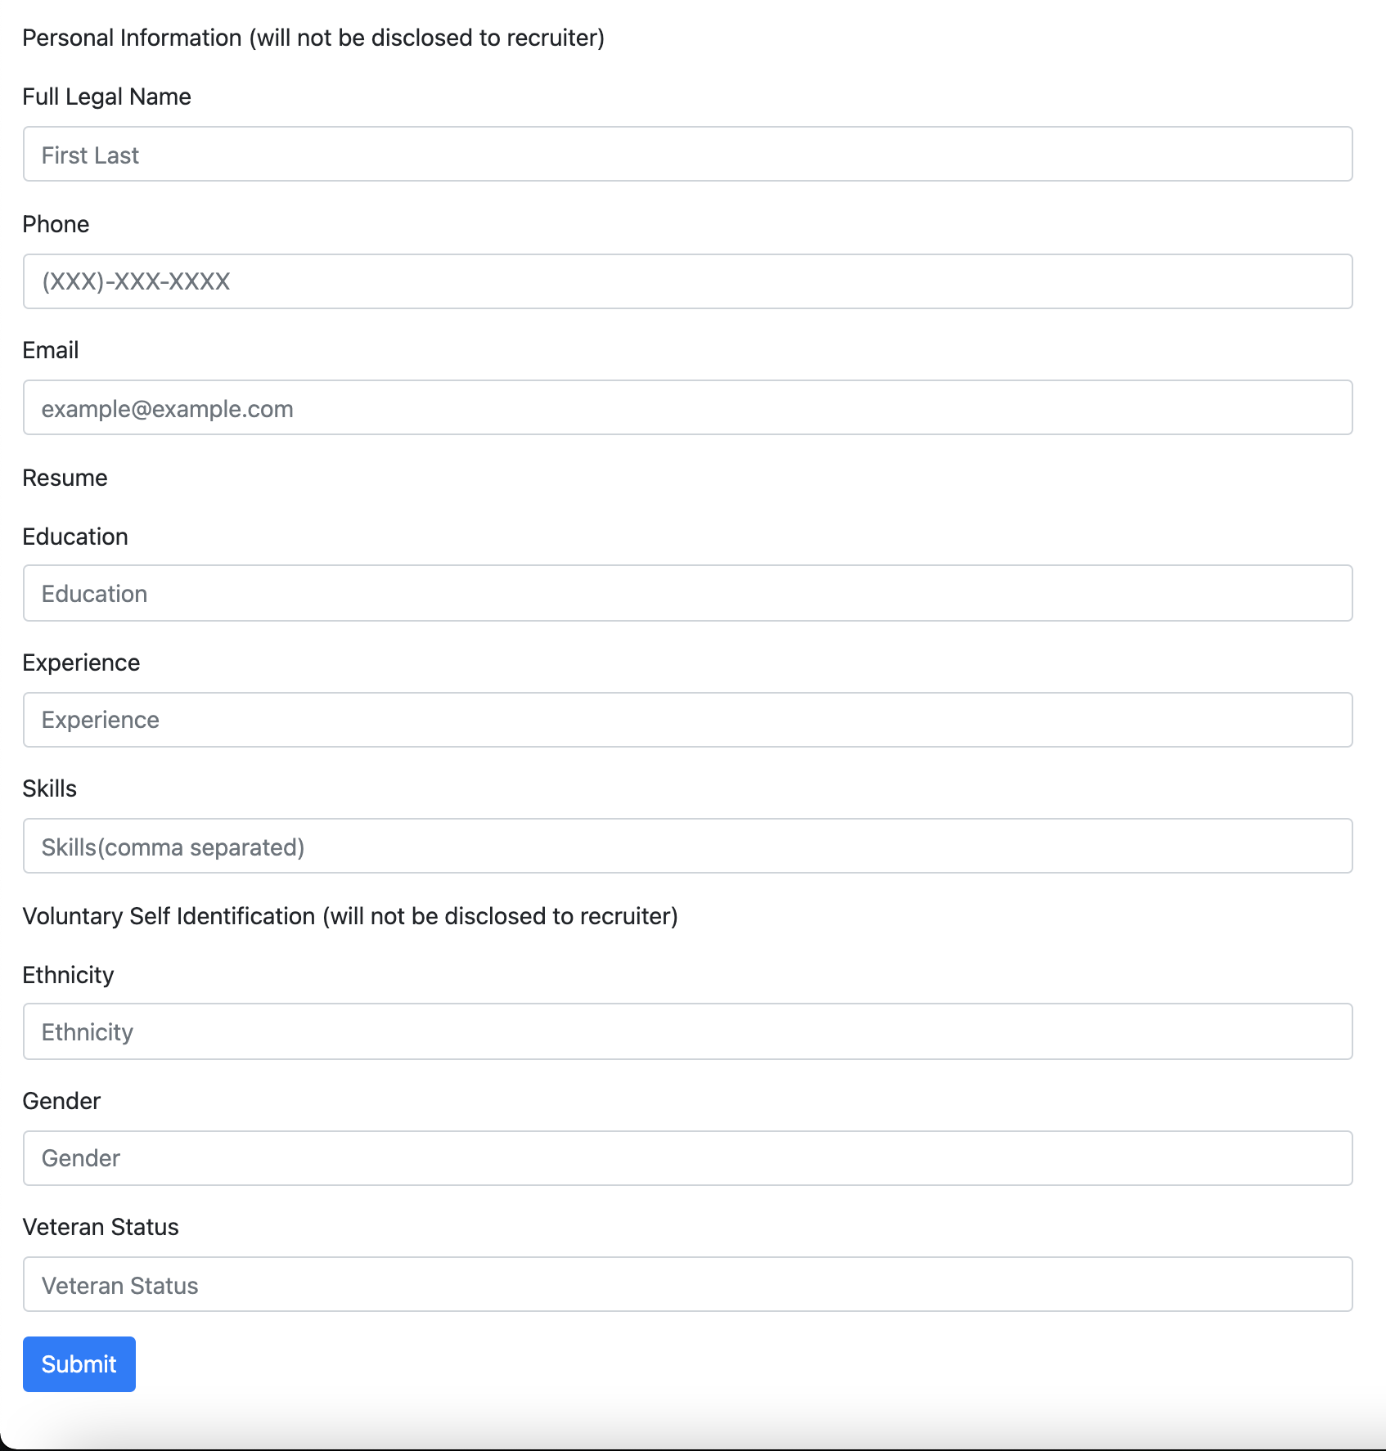This screenshot has height=1451, width=1386.
Task: Click the Skills label text
Action: [49, 788]
